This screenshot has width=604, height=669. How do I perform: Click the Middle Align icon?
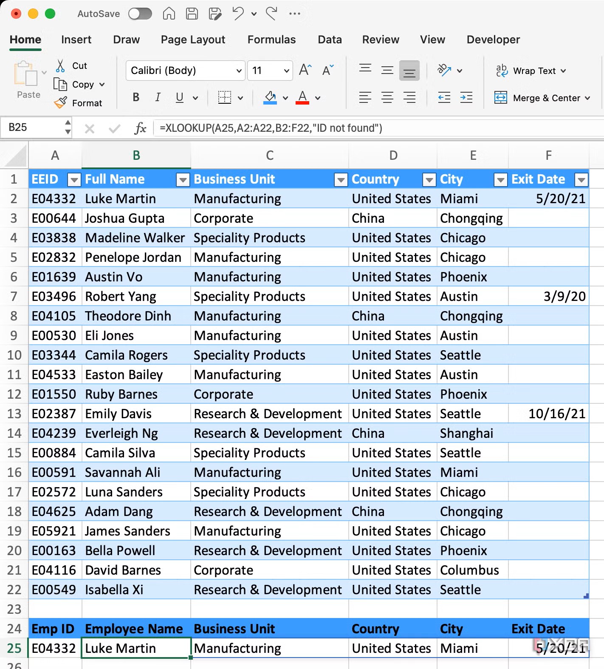(387, 70)
